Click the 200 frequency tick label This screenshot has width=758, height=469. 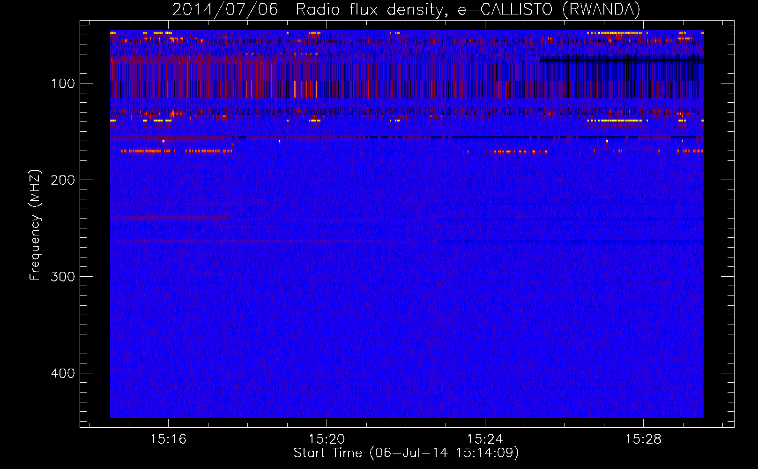pyautogui.click(x=63, y=181)
